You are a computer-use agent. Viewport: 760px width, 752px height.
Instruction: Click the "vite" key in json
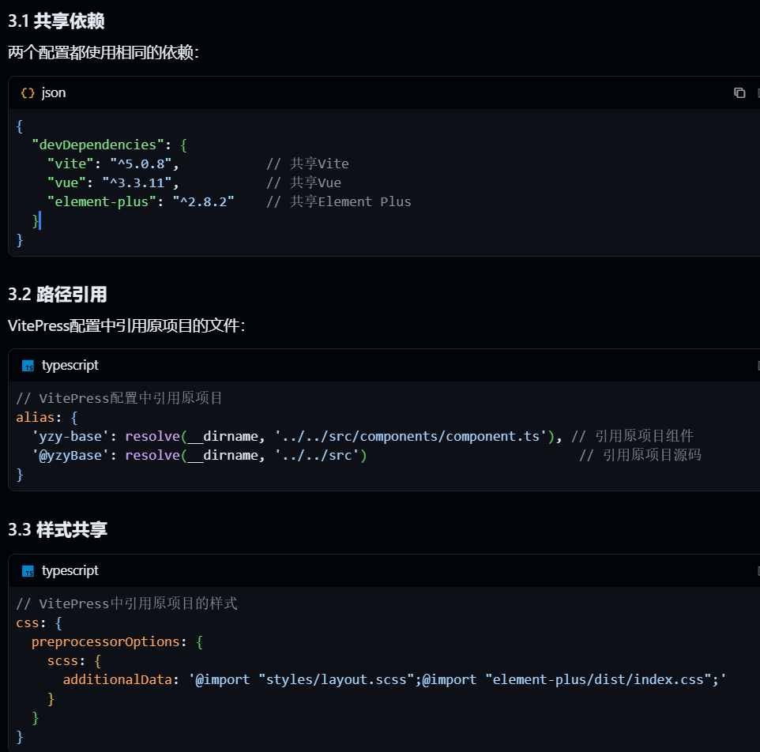pos(70,164)
